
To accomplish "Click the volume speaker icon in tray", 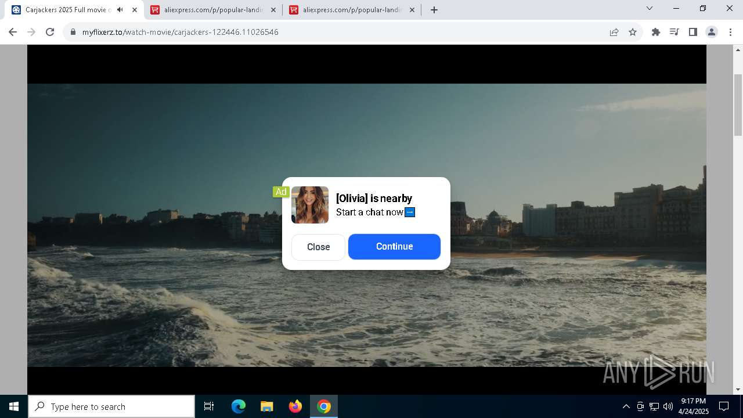I will [668, 406].
